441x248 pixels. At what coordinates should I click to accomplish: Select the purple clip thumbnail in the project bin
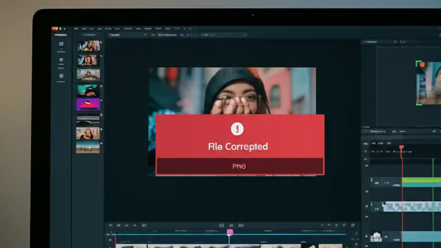pos(88,104)
